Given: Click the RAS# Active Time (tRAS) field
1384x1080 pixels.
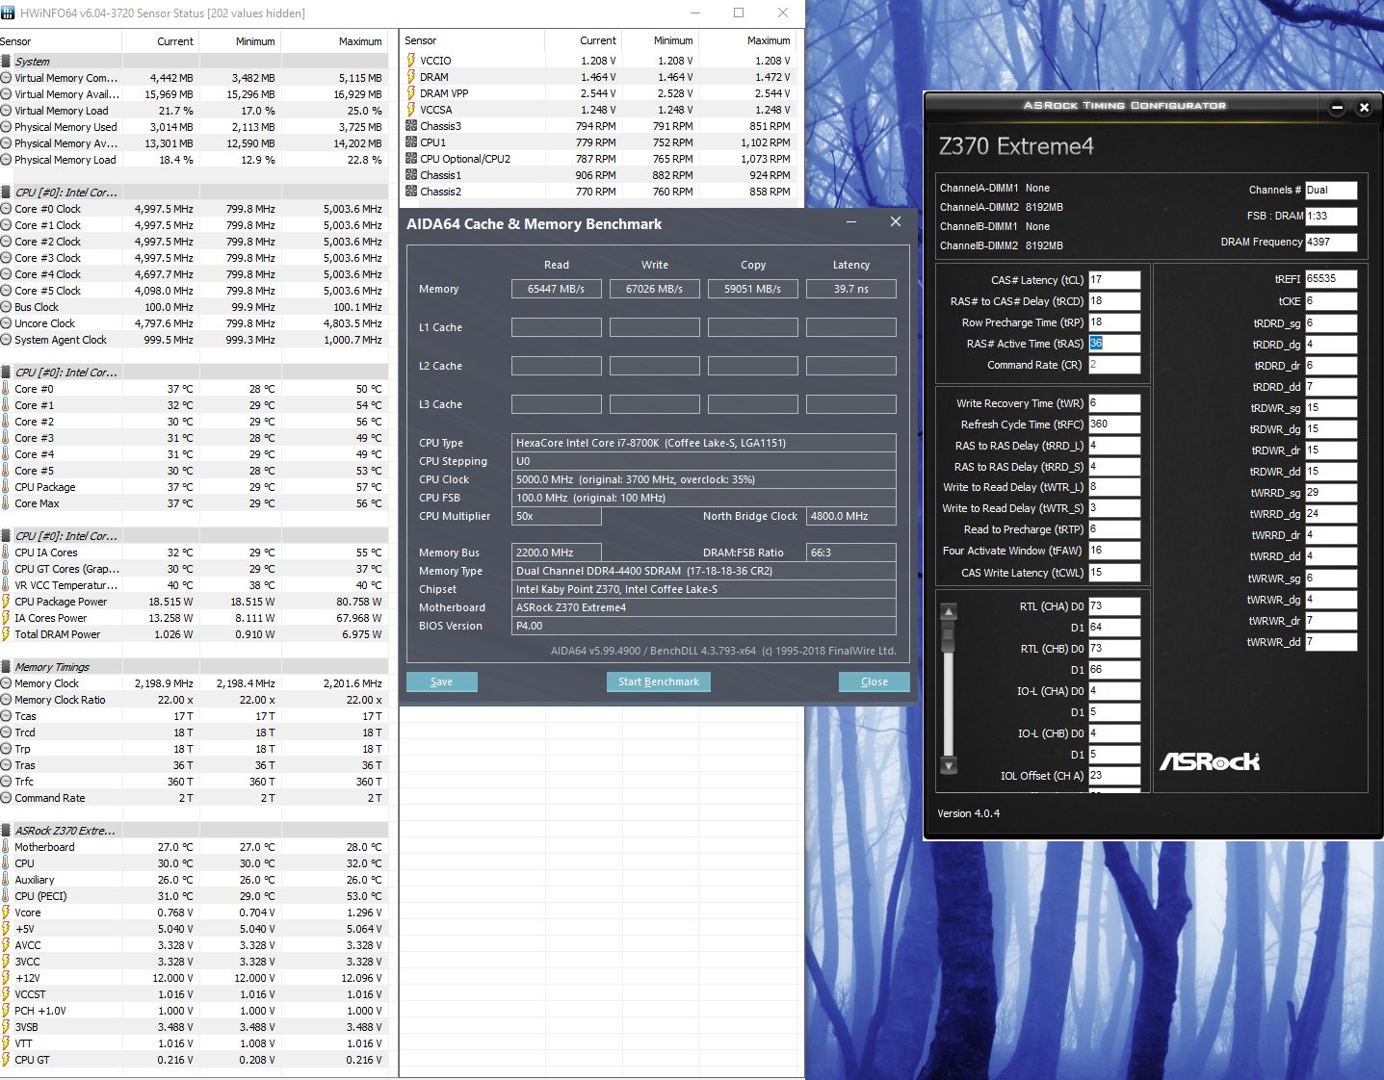Looking at the screenshot, I should (x=1114, y=344).
